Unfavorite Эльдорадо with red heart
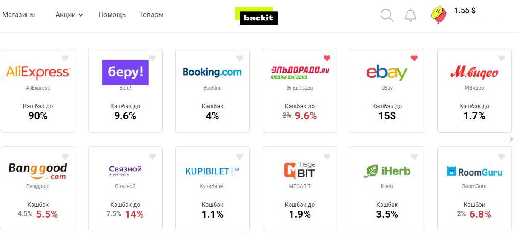Image resolution: width=519 pixels, height=233 pixels. pos(327,58)
